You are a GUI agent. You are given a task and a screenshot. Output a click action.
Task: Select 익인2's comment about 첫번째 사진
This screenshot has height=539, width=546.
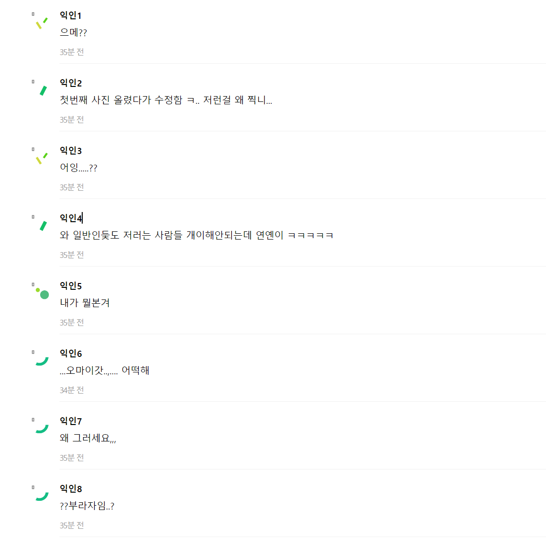165,100
